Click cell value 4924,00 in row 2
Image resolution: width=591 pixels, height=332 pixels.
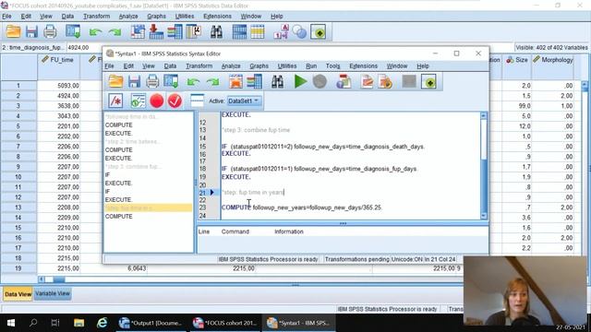click(x=59, y=96)
